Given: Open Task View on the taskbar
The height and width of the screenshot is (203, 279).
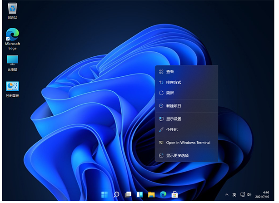Looking at the screenshot, I should (x=128, y=195).
